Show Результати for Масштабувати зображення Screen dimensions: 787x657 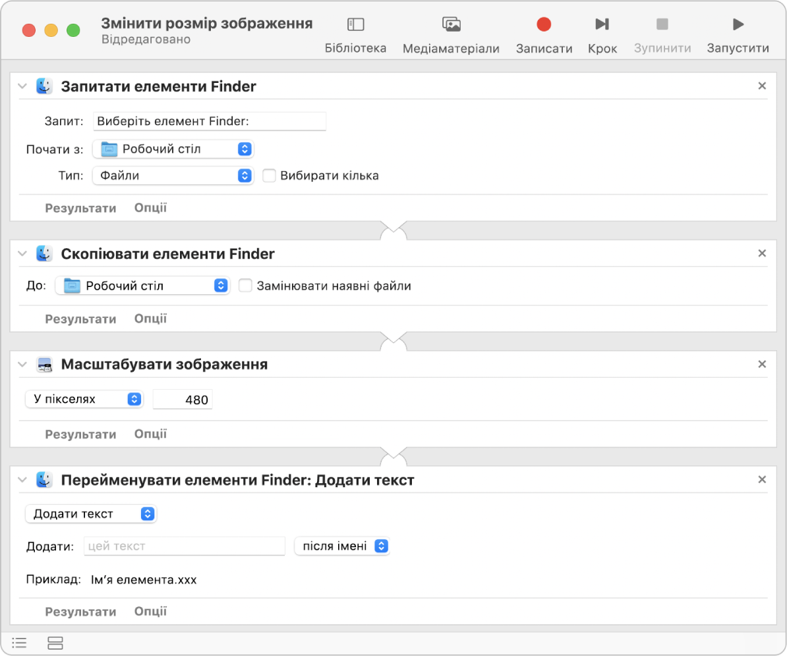[80, 434]
